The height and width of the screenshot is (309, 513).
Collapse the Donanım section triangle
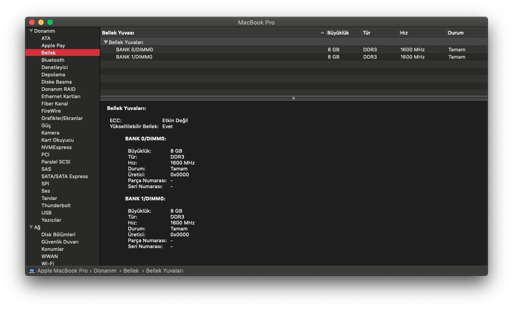coord(31,31)
